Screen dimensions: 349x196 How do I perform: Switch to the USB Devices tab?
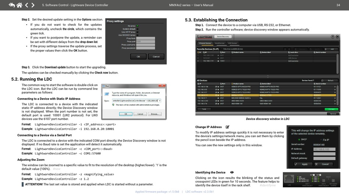coord(233,43)
